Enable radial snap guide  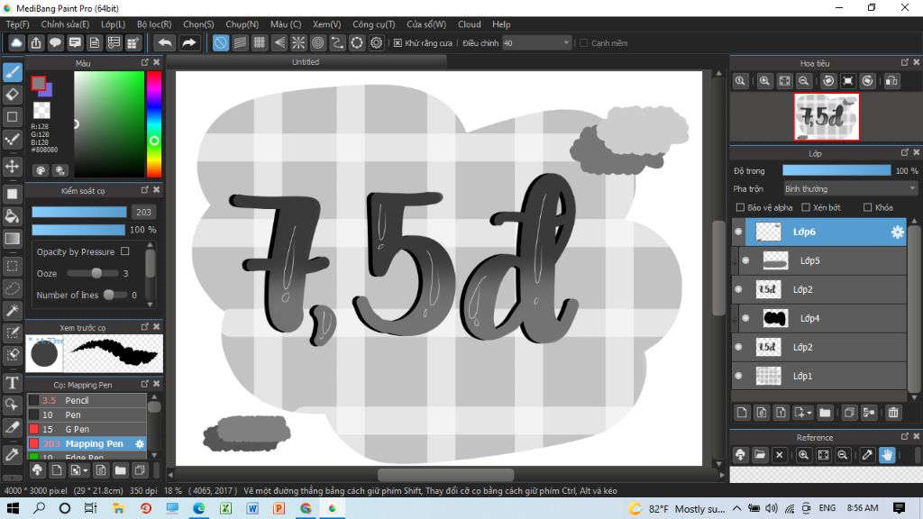pos(298,43)
